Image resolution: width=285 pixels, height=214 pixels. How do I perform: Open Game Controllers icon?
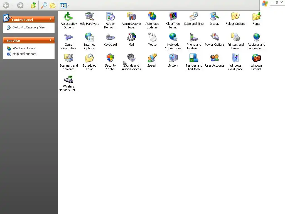pos(68,37)
